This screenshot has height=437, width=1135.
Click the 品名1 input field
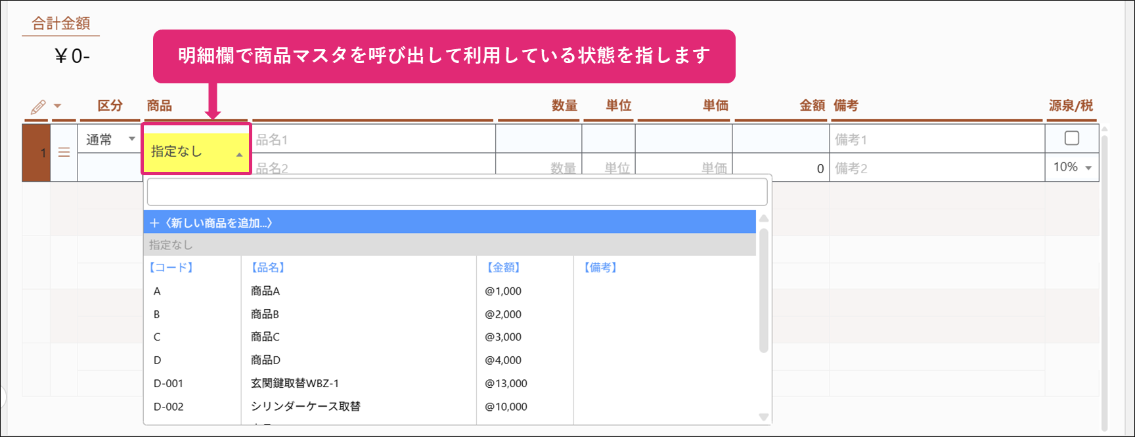(373, 139)
